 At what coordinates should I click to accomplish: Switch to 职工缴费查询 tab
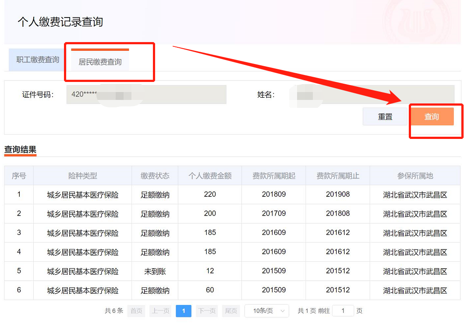[x=38, y=60]
